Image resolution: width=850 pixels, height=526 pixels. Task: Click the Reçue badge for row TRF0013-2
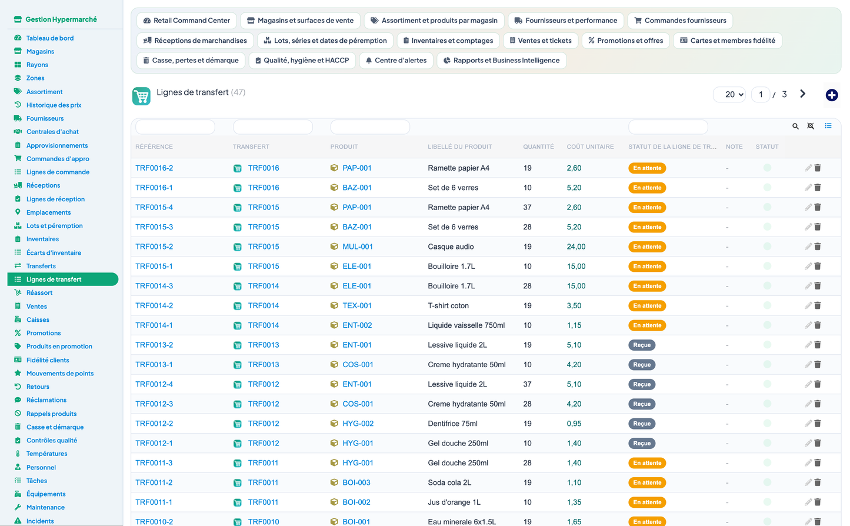pos(642,345)
